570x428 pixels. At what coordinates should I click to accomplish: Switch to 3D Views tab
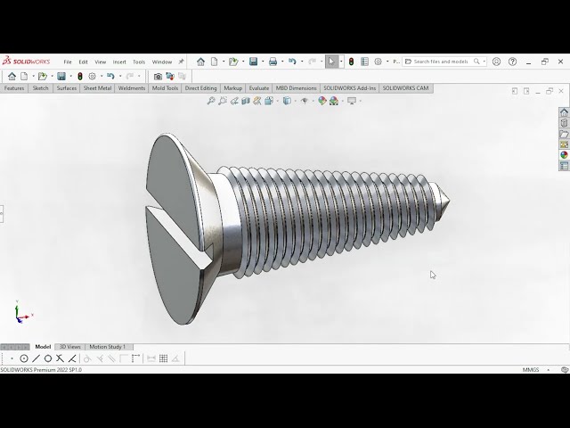(x=69, y=347)
